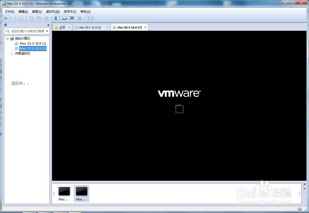Close the 库 library panel
The height and width of the screenshot is (213, 309).
[48, 25]
